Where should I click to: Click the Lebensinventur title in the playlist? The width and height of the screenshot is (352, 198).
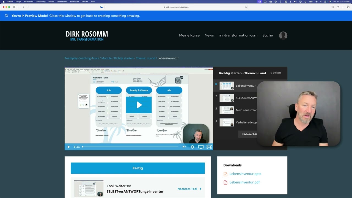tap(246, 86)
